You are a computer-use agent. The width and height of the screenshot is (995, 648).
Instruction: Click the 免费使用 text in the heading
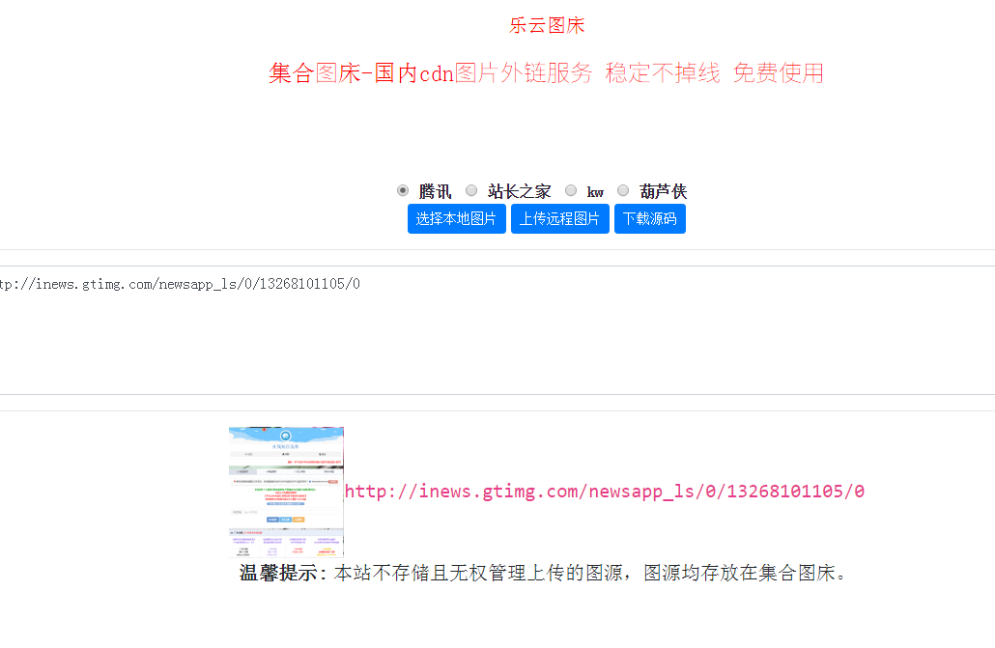click(x=778, y=73)
